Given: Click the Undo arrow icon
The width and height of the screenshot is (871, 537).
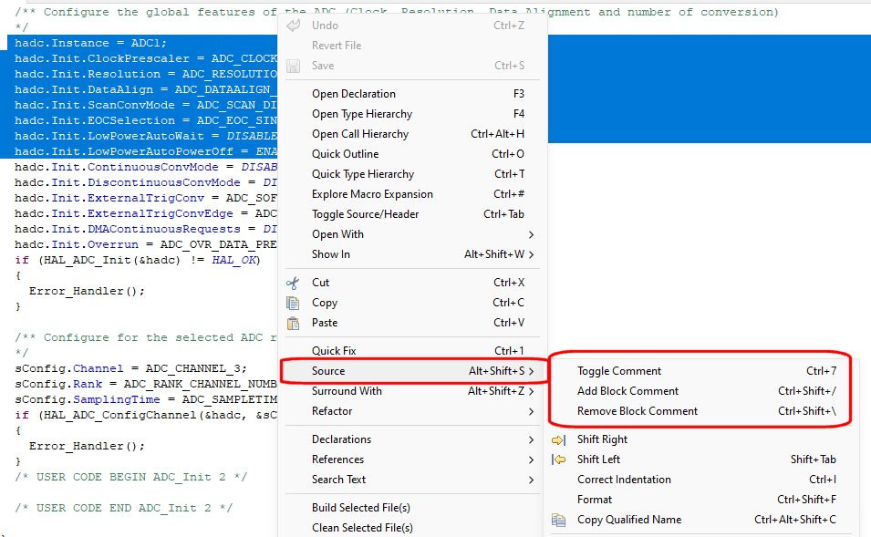Looking at the screenshot, I should [x=293, y=25].
